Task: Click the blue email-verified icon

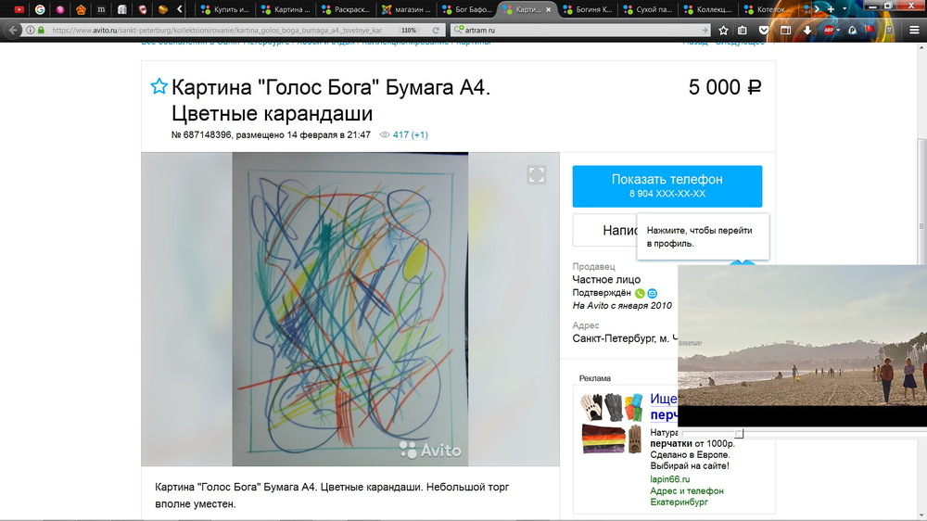Action: (652, 293)
